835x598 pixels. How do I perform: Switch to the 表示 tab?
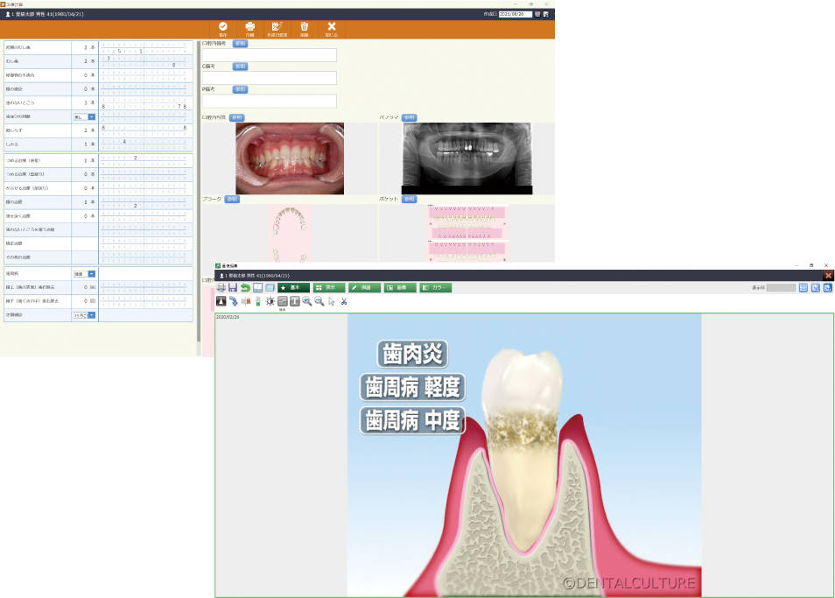(329, 287)
